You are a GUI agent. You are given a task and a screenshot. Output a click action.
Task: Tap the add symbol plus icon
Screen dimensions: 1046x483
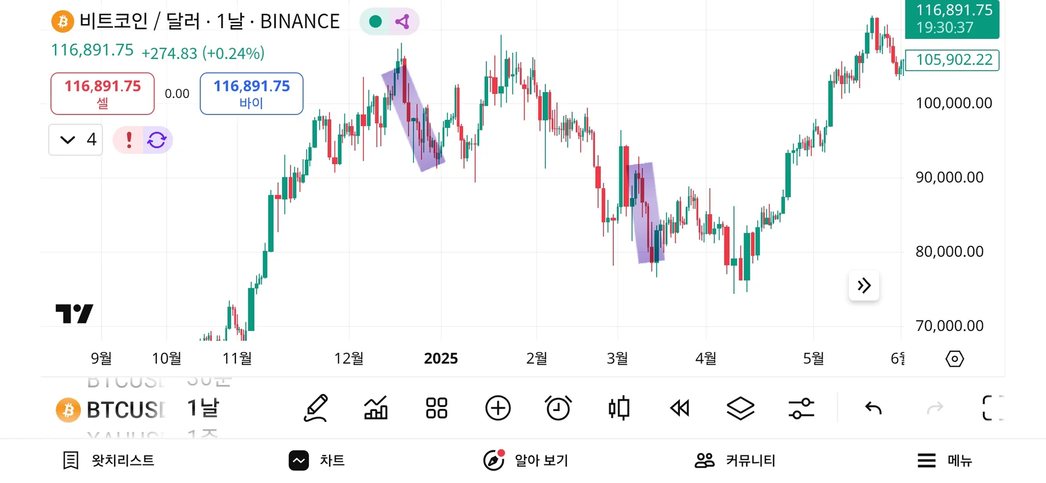498,408
